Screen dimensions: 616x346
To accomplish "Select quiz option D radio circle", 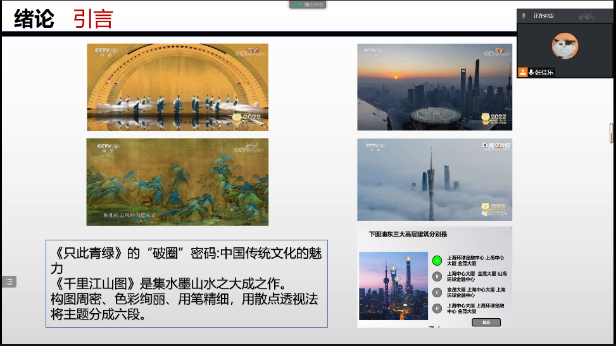I will (437, 308).
